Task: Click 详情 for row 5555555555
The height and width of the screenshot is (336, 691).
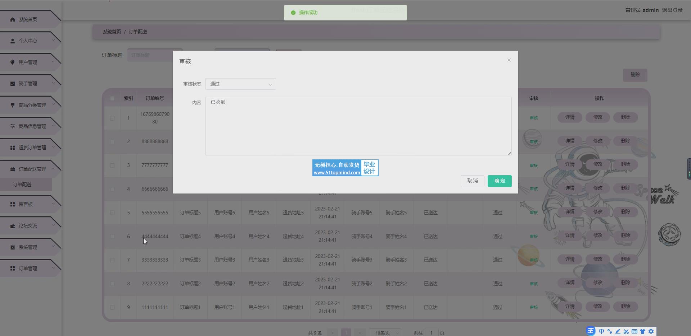Action: pyautogui.click(x=570, y=212)
